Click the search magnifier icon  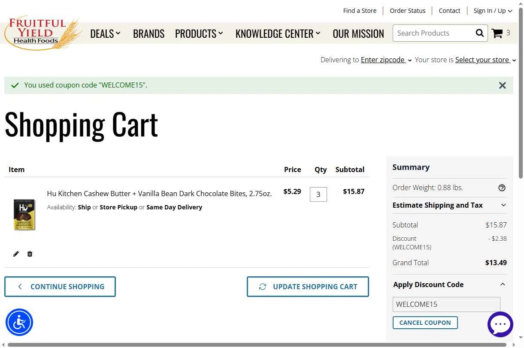point(479,33)
